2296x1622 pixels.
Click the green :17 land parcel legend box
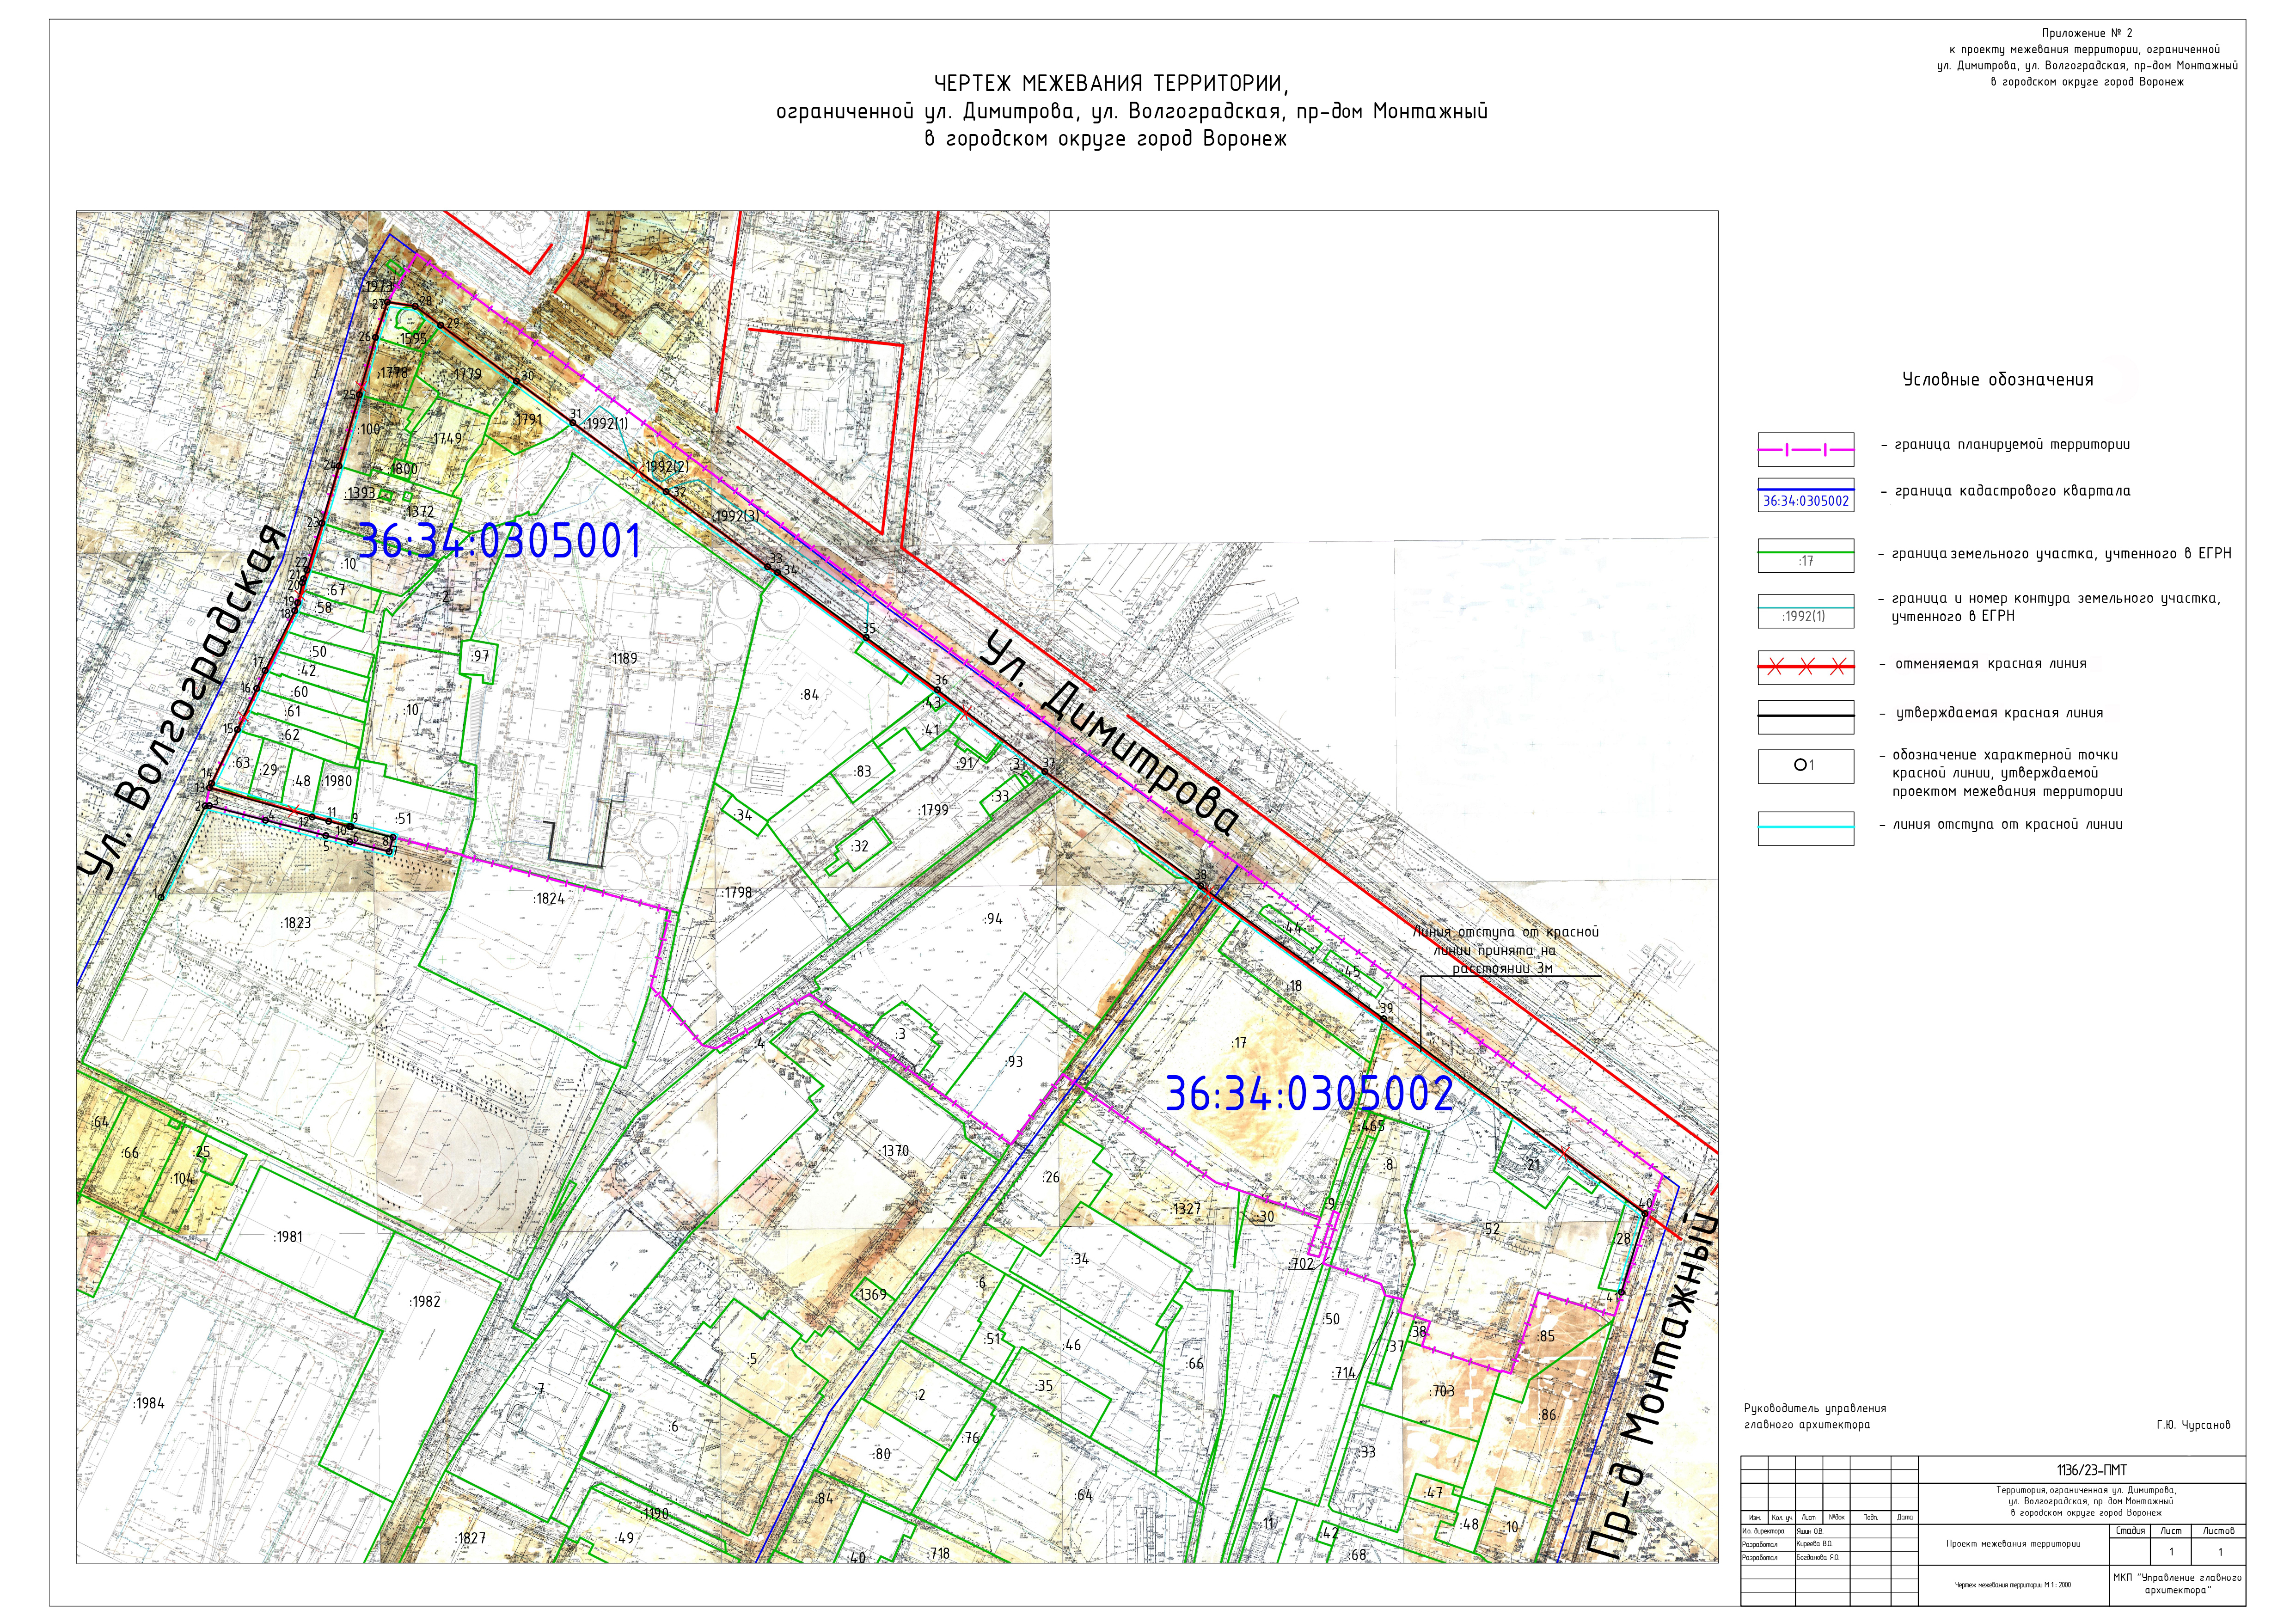[x=1805, y=556]
